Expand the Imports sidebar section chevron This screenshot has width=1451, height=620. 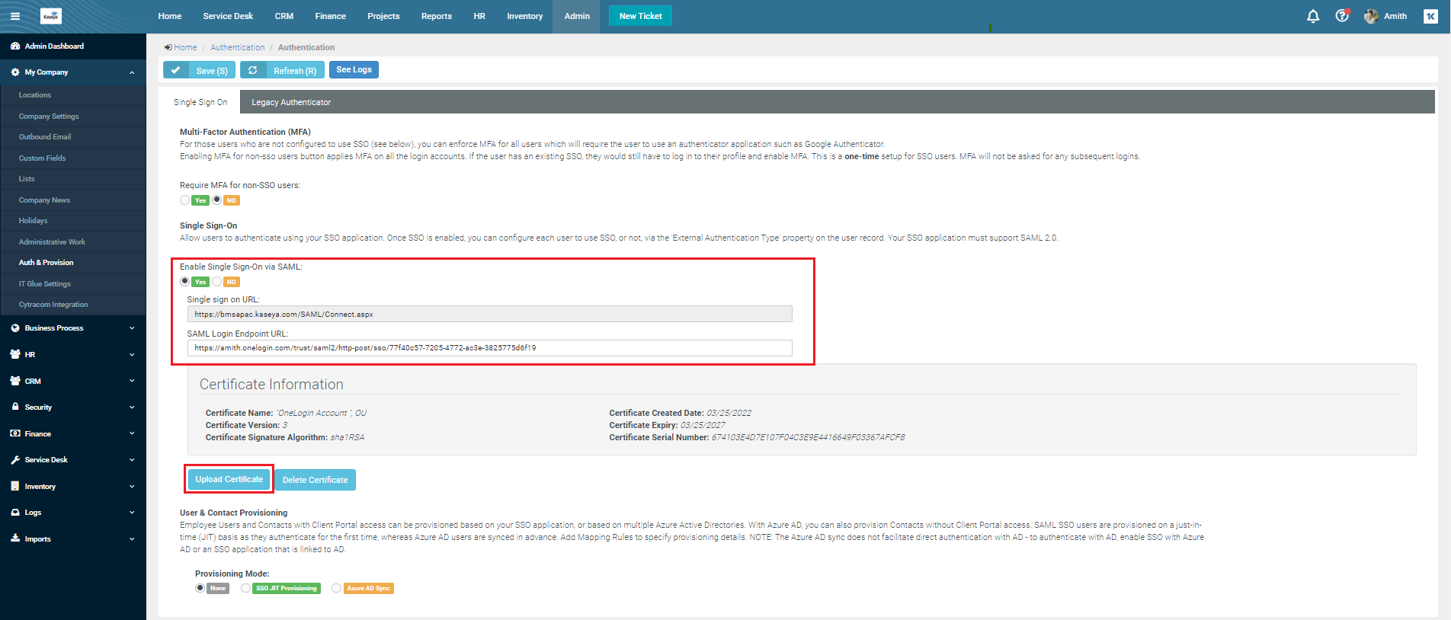(x=132, y=539)
